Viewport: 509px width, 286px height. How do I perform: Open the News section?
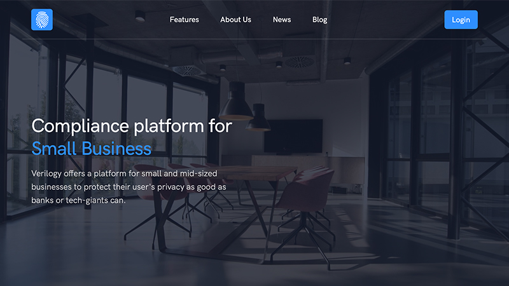pos(282,20)
